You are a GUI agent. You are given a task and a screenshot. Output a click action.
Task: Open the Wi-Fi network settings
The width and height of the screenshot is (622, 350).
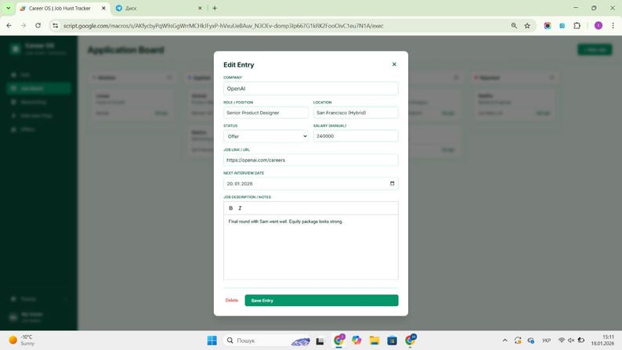[562, 341]
